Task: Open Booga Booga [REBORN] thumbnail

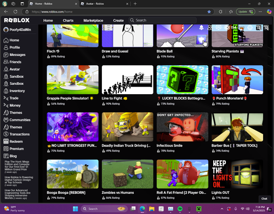Action: pyautogui.click(x=72, y=174)
